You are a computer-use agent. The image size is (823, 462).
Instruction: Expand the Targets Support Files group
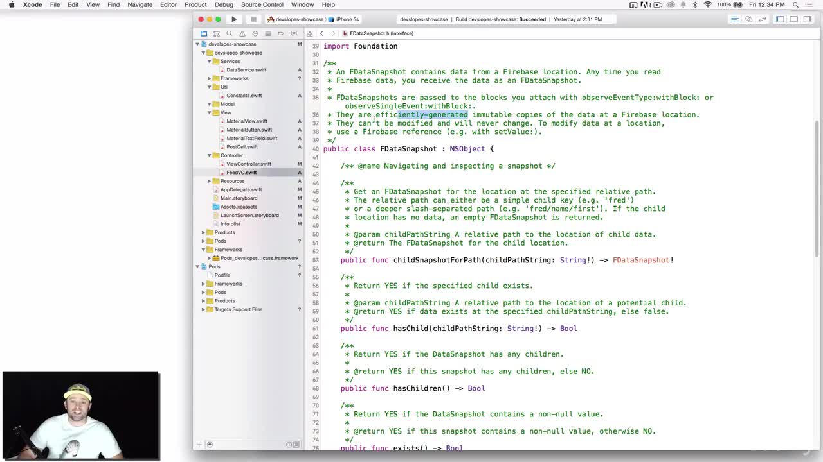[204, 309]
